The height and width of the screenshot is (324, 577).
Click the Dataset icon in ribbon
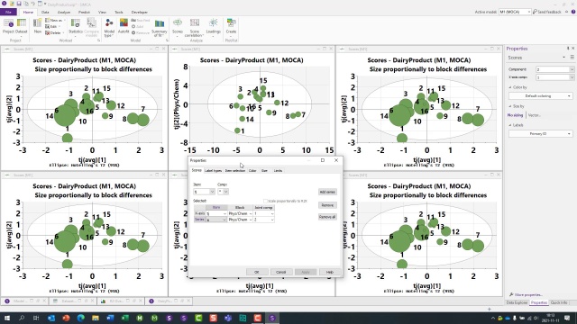tap(22, 26)
